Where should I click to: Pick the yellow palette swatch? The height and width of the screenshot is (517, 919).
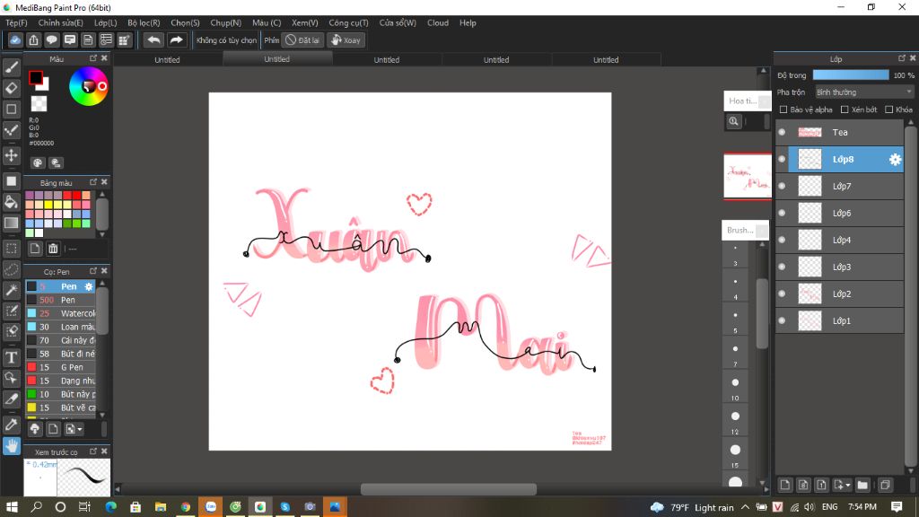click(48, 205)
